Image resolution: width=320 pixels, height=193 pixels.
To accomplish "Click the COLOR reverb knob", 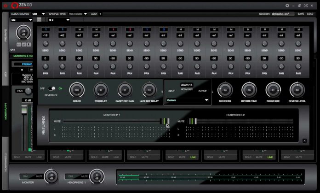I will [76, 90].
